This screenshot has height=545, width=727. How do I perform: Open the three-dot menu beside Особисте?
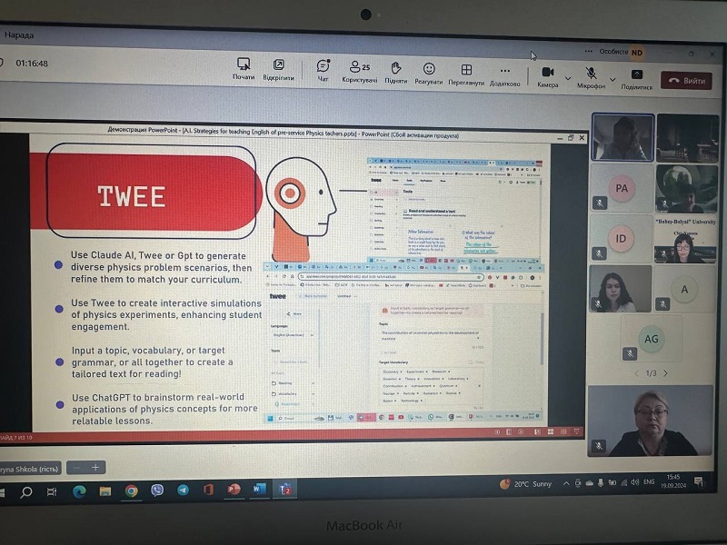click(x=588, y=51)
